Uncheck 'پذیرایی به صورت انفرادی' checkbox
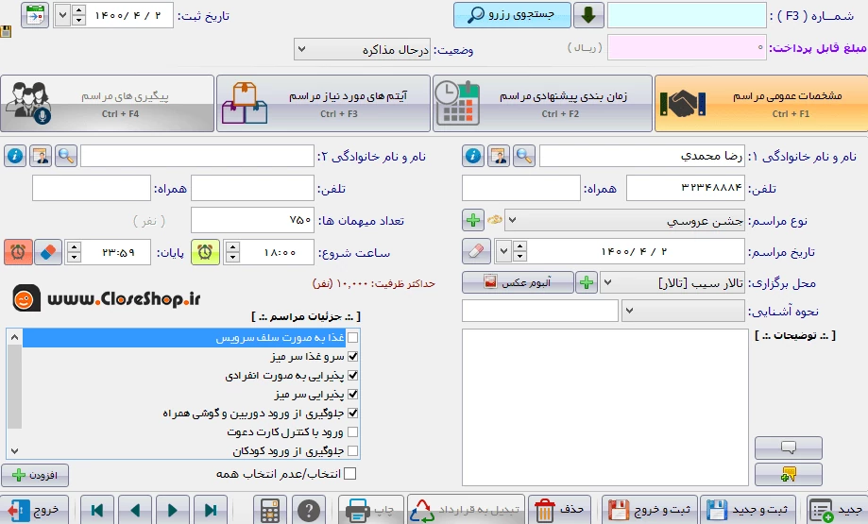868x524 pixels. (352, 375)
